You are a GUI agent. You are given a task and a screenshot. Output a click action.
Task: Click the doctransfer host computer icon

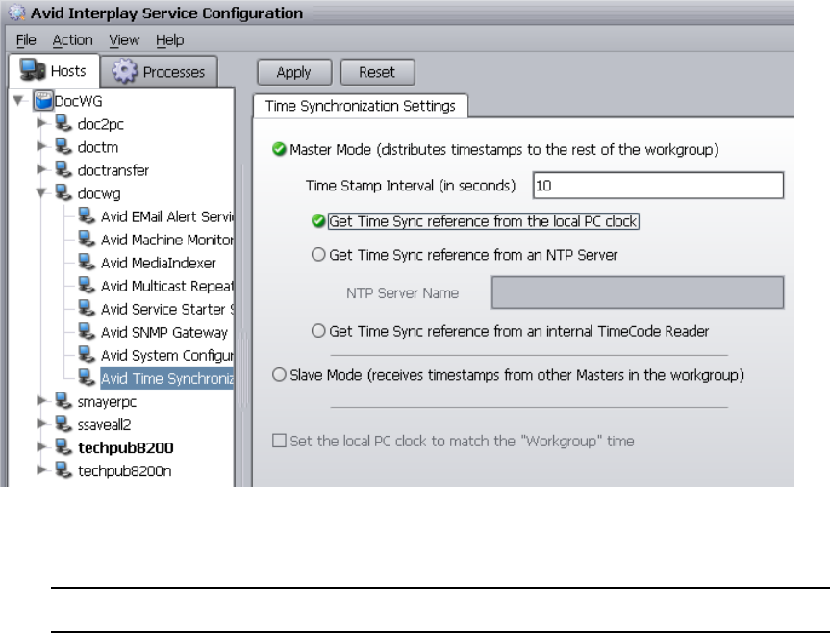(x=63, y=170)
